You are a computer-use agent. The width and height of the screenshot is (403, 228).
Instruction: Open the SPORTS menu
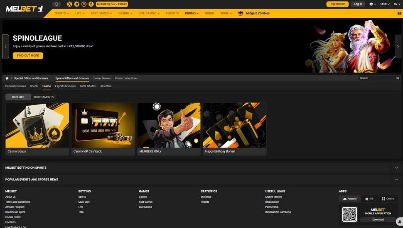click(61, 13)
